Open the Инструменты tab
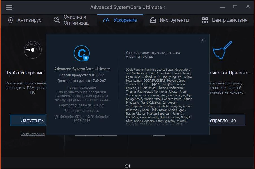Viewport: 255px width, 169px height. point(169,20)
